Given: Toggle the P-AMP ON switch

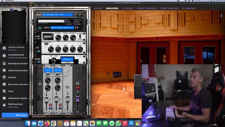Looking at the screenshot, I should (39, 39).
